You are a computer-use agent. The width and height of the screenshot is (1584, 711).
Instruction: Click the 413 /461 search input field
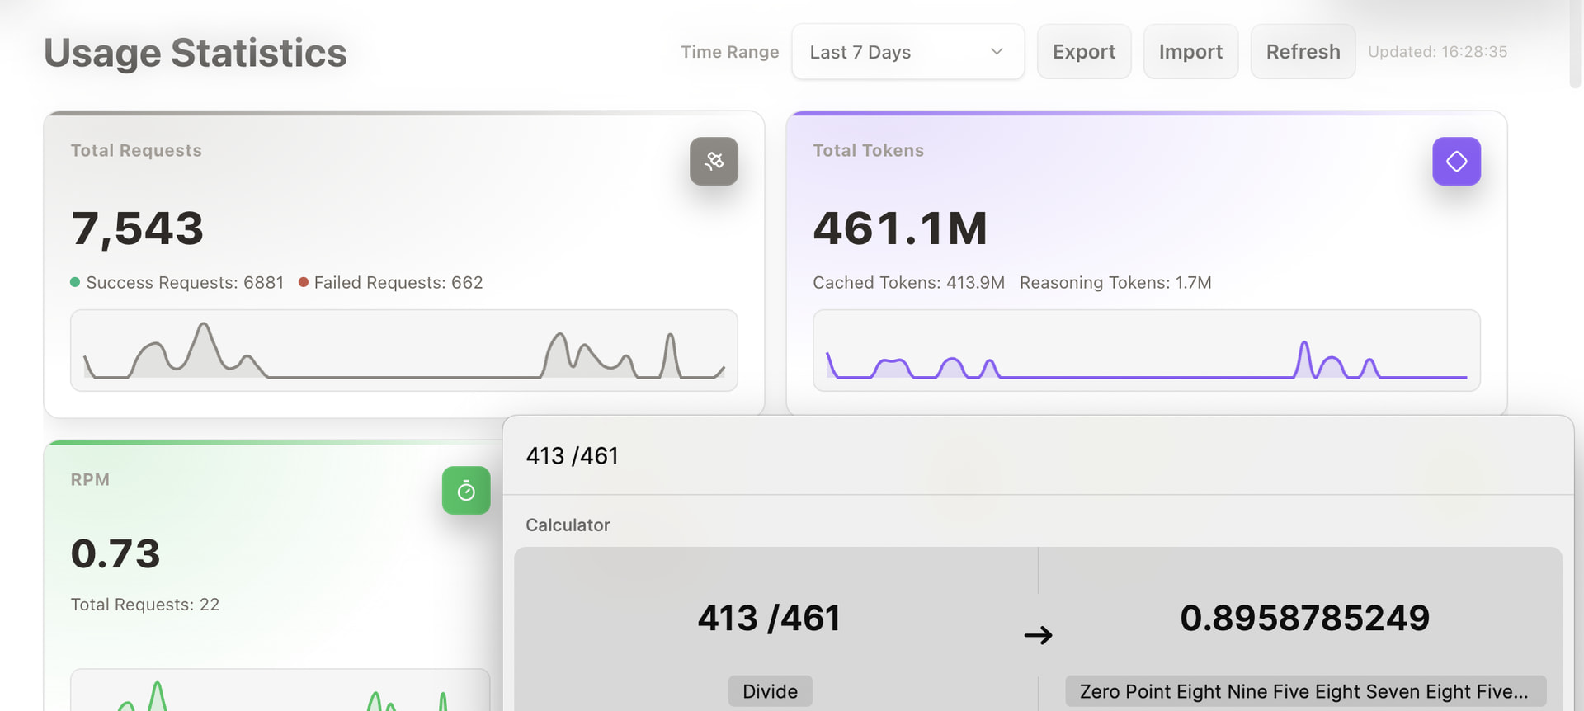point(1038,455)
